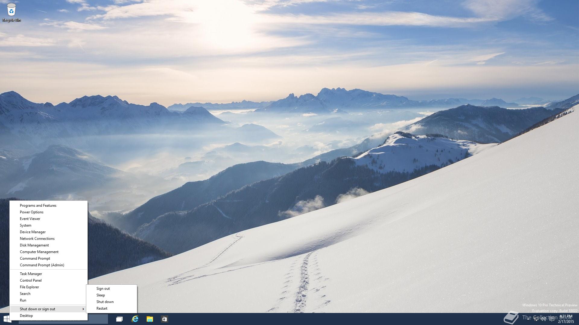Open Event Viewer
The width and height of the screenshot is (579, 325).
49,219
